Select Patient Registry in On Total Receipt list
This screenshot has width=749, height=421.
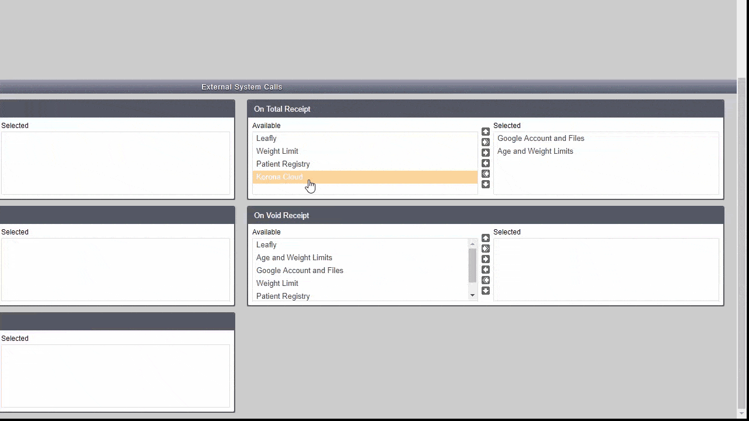365,164
